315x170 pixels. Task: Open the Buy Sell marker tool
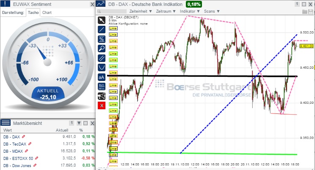pos(102,87)
